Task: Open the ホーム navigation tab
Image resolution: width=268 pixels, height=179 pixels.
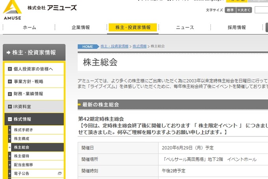Action: pos(30,27)
